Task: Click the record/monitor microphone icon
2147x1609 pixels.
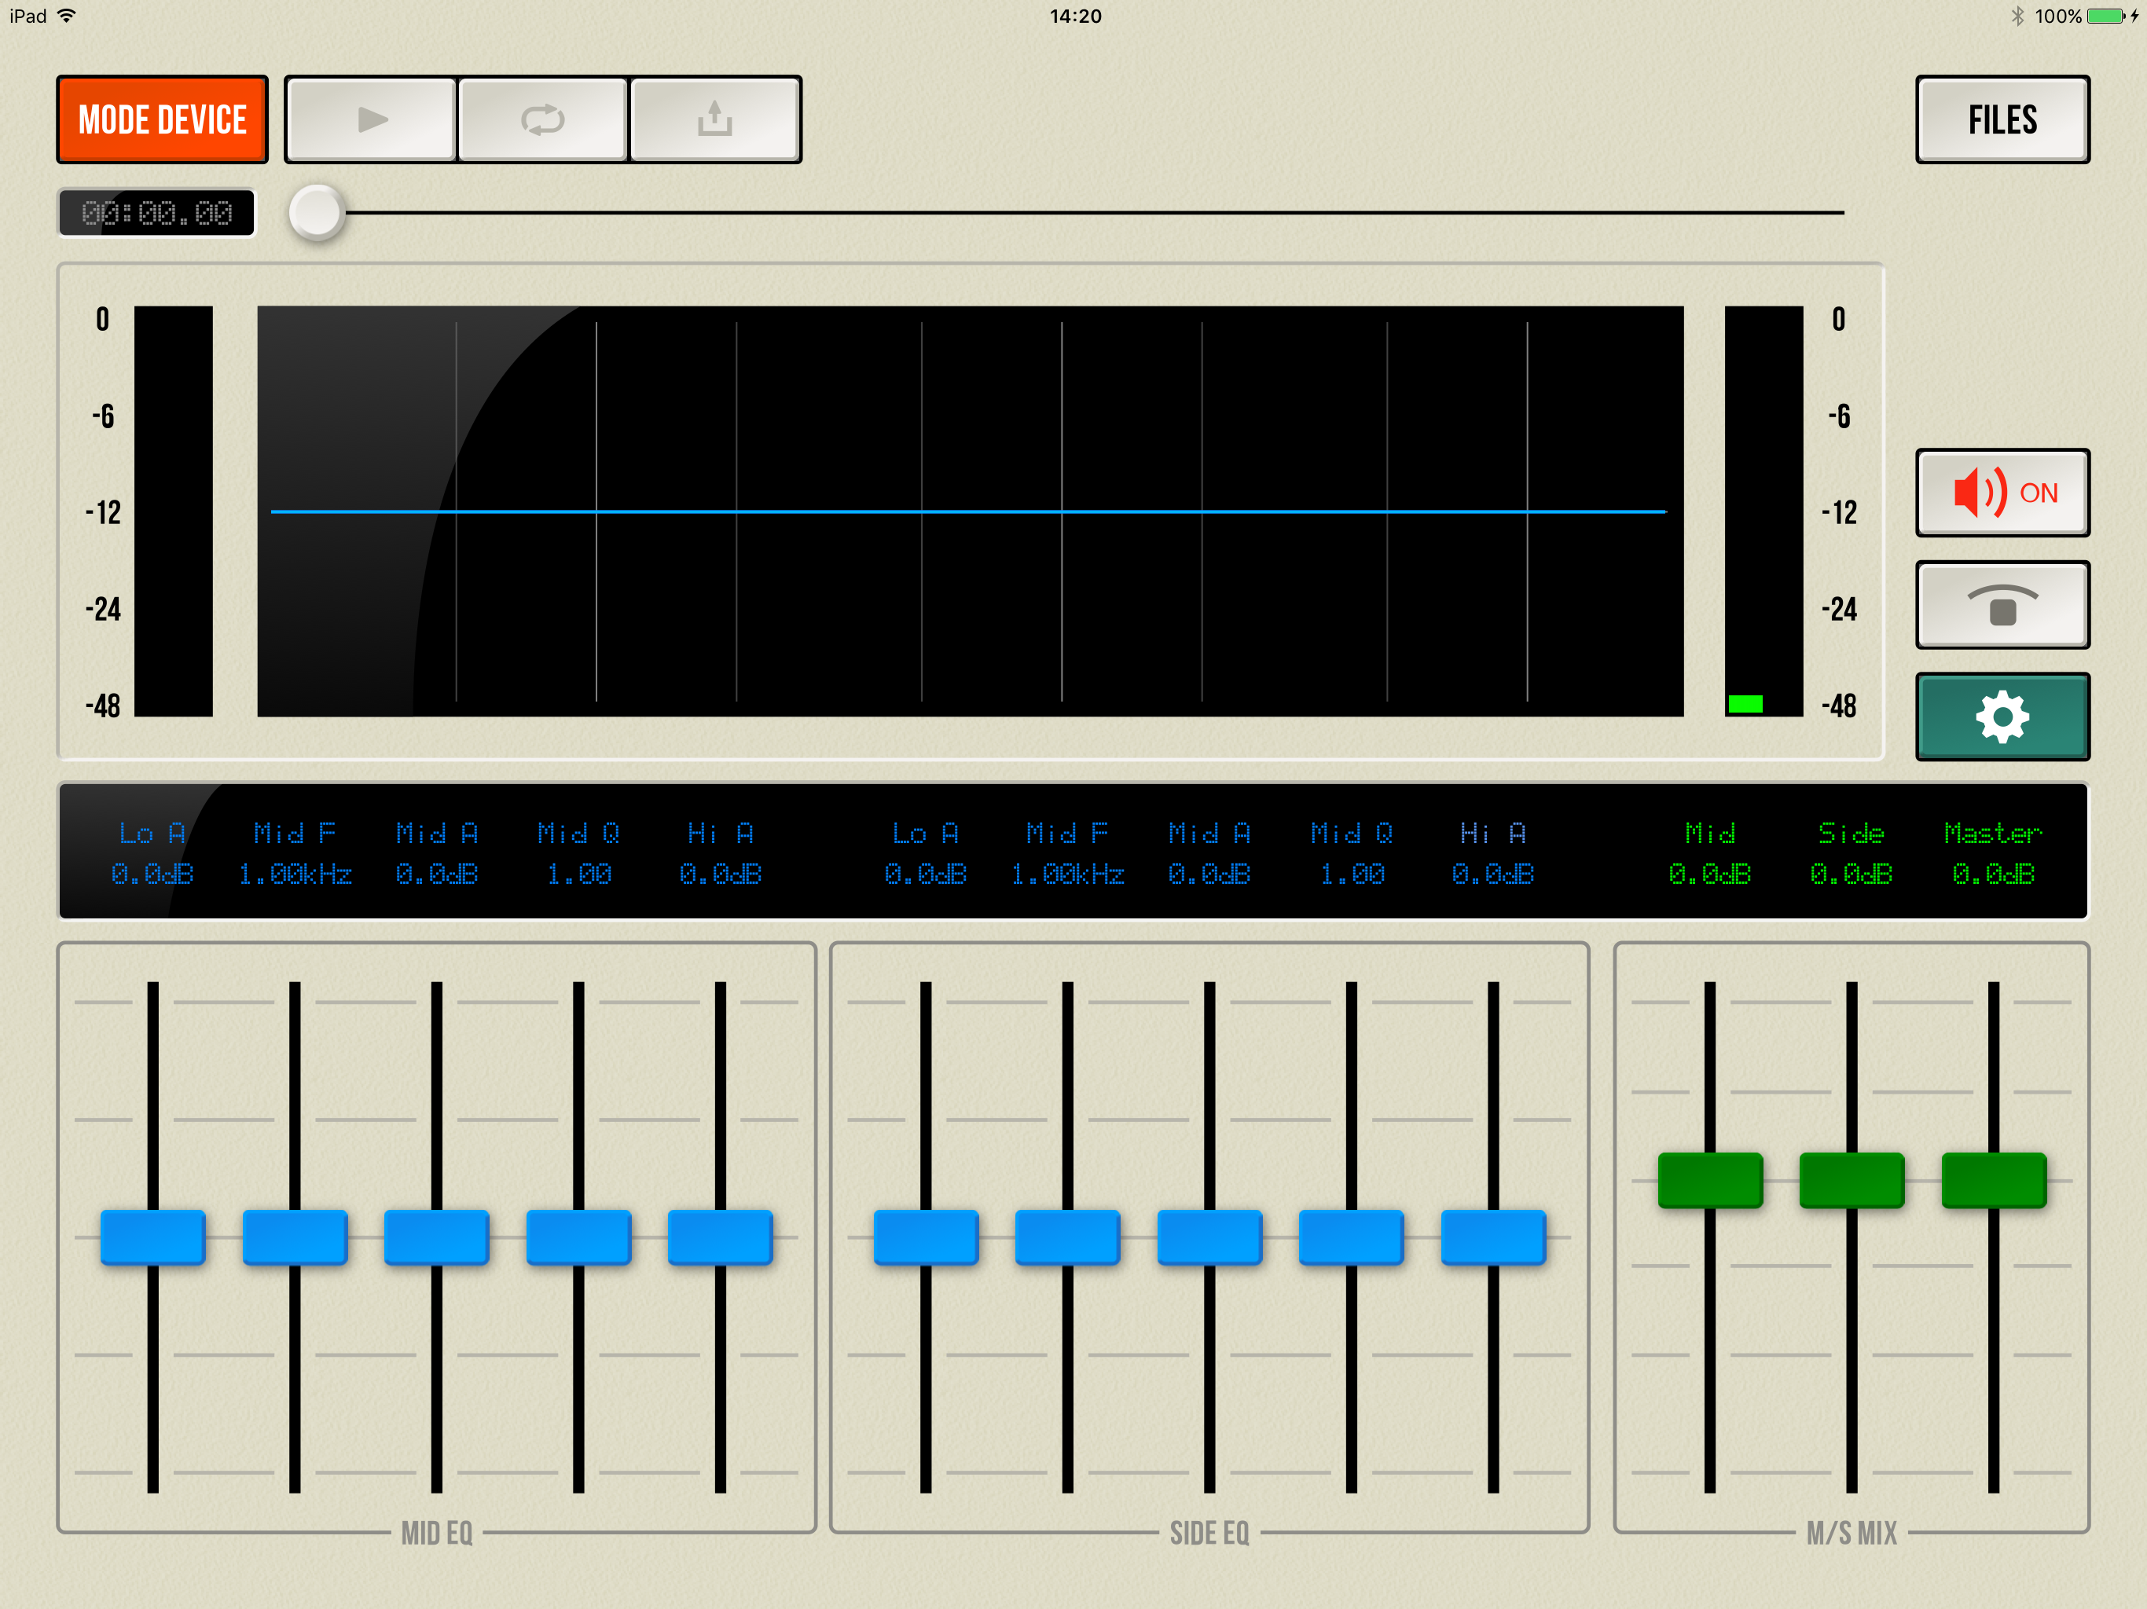Action: (2002, 605)
